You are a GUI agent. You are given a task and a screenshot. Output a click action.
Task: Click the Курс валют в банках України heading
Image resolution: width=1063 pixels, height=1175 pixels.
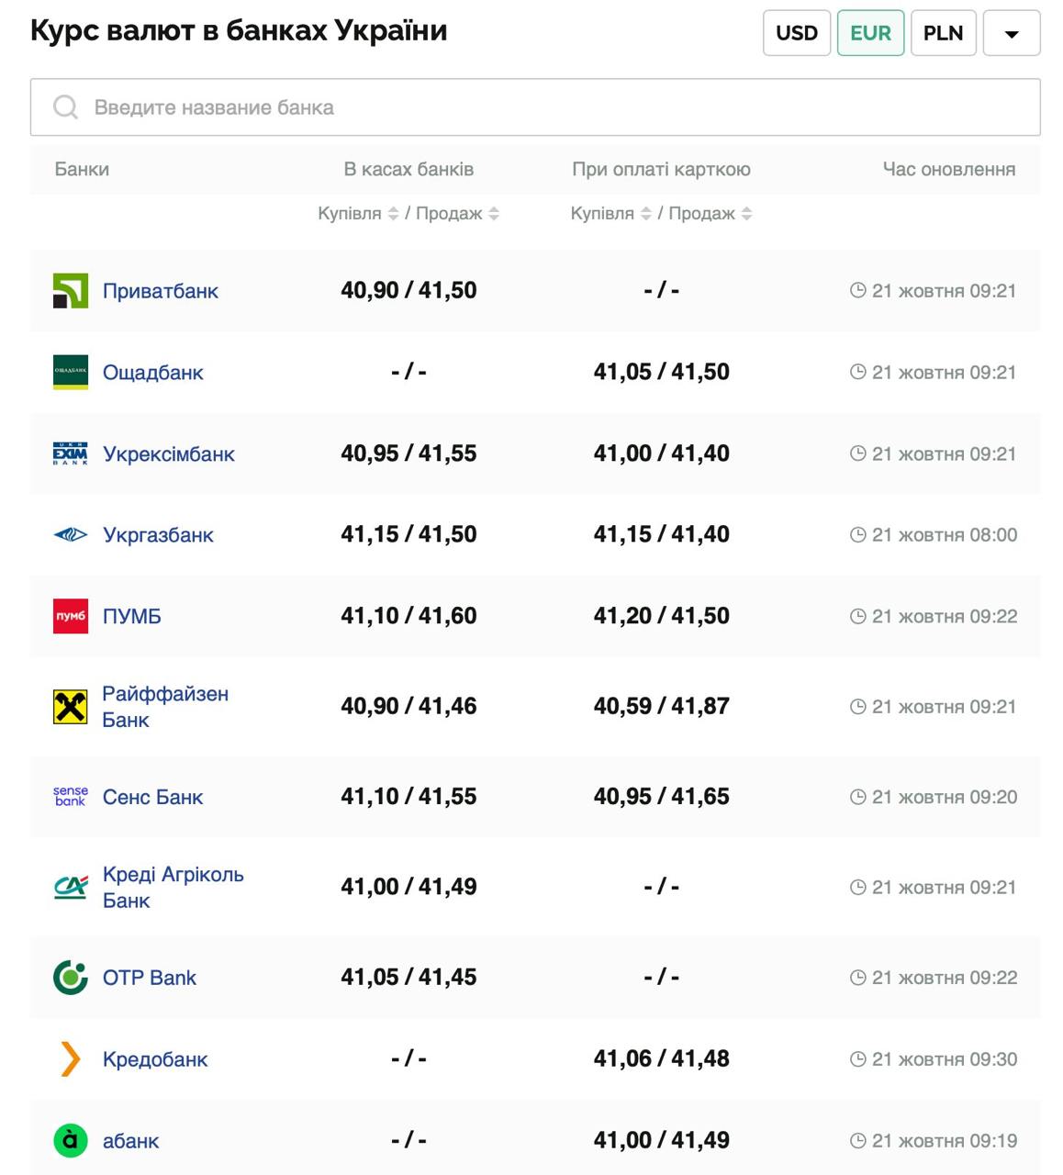tap(239, 30)
